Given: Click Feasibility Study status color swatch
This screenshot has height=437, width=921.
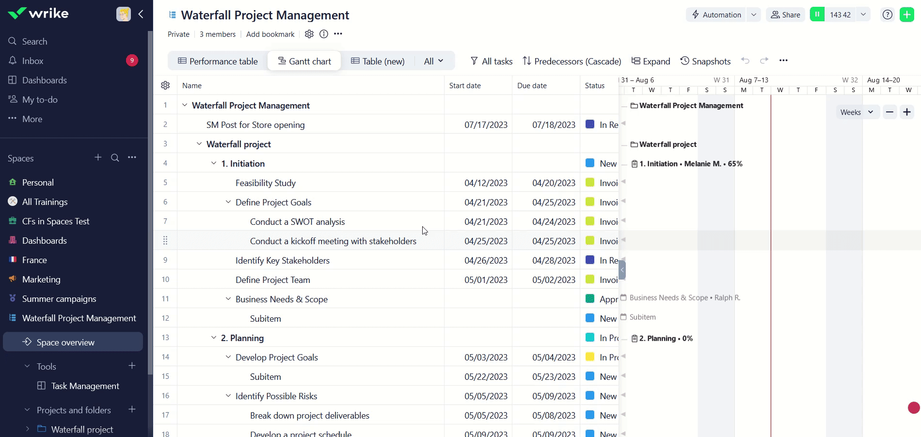Looking at the screenshot, I should pyautogui.click(x=590, y=183).
